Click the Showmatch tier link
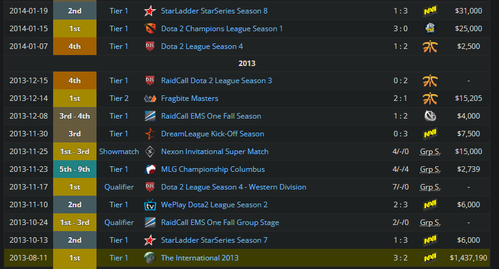499x269 pixels. (119, 152)
